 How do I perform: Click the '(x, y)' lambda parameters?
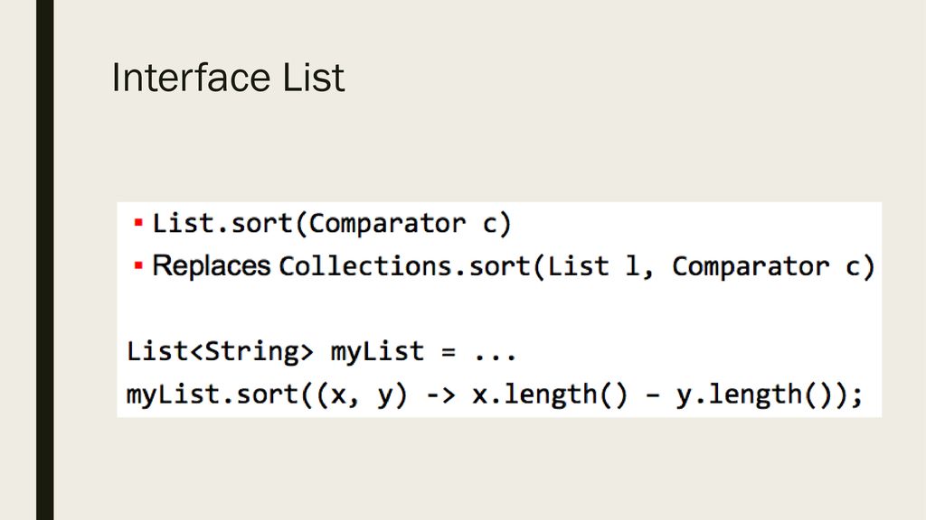pos(362,395)
